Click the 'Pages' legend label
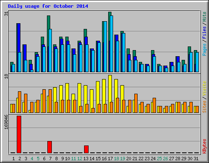Viewport: 209px width, 163px height. pos(204,50)
